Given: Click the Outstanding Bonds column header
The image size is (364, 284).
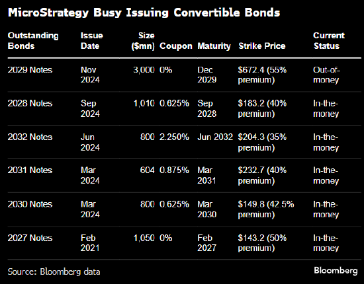Looking at the screenshot, I should 33,41.
